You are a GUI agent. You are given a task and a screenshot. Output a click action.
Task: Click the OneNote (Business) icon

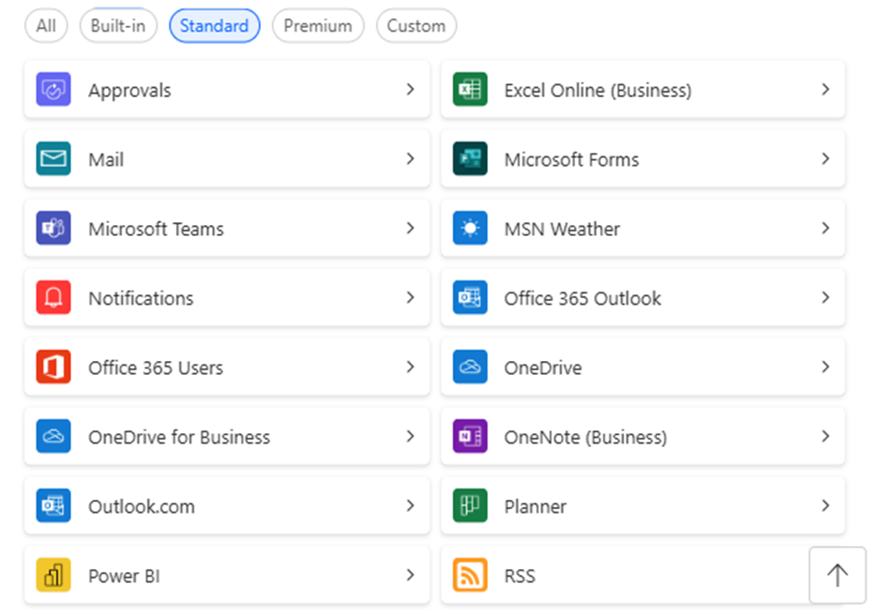click(470, 437)
